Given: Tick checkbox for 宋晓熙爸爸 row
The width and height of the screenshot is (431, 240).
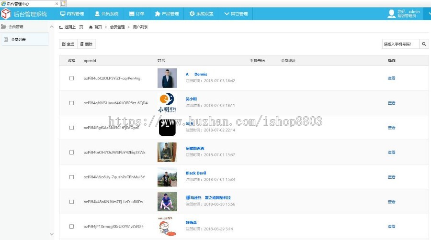Looking at the screenshot, I should (71, 152).
